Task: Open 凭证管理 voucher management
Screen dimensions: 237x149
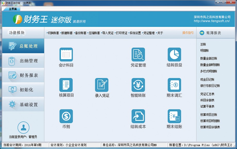Action: pyautogui.click(x=138, y=57)
